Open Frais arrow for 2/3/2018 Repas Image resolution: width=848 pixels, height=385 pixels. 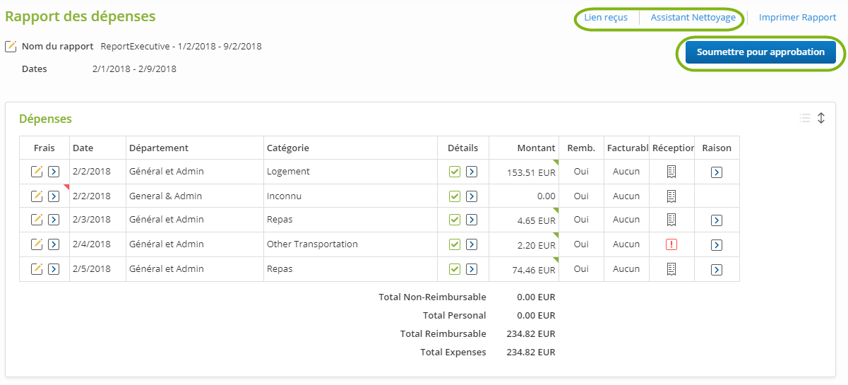click(54, 220)
